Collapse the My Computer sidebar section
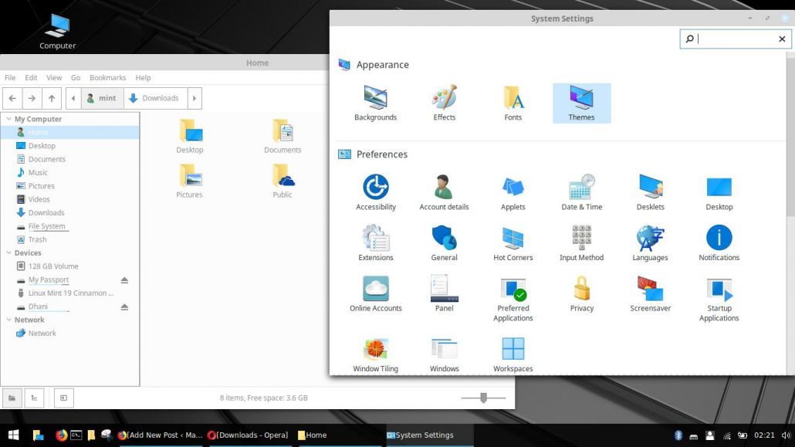This screenshot has height=447, width=795. [8, 118]
